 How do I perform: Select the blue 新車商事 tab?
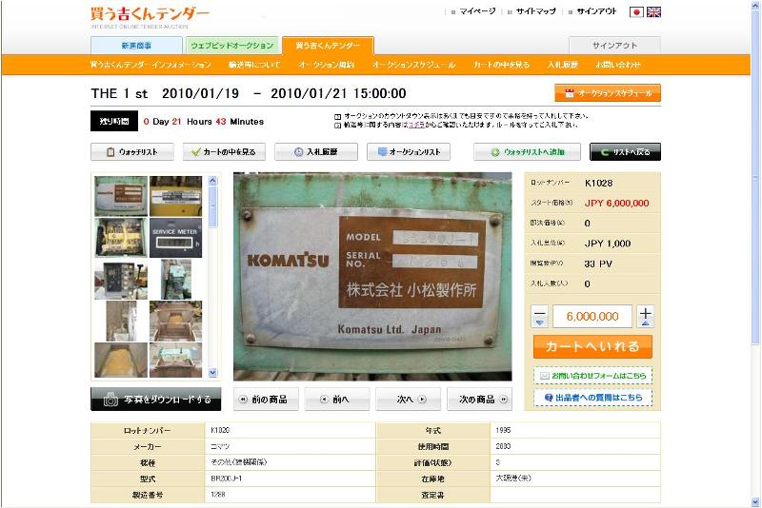136,45
